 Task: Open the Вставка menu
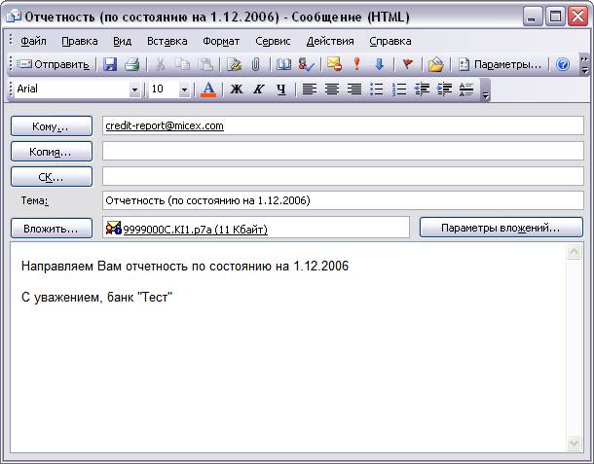[167, 41]
